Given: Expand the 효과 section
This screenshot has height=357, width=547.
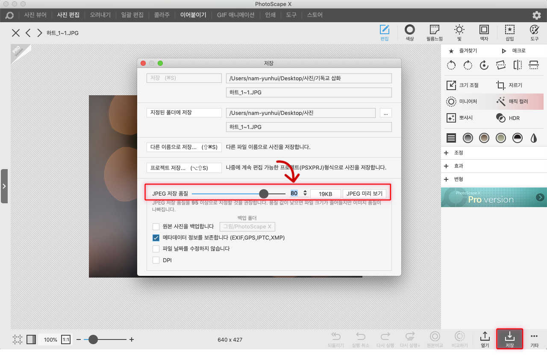Looking at the screenshot, I should click(x=494, y=166).
